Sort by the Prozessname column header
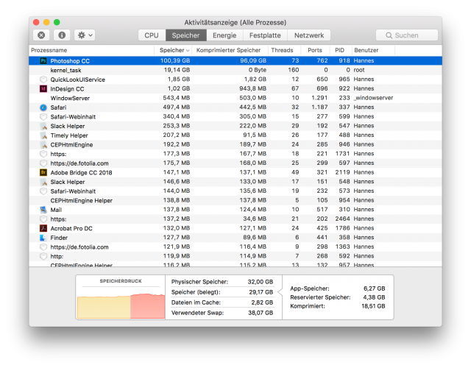The width and height of the screenshot is (471, 368). (x=91, y=50)
